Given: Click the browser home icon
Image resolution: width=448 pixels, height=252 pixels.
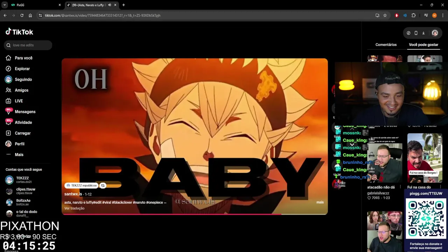Looking at the screenshot, I should (x=30, y=15).
